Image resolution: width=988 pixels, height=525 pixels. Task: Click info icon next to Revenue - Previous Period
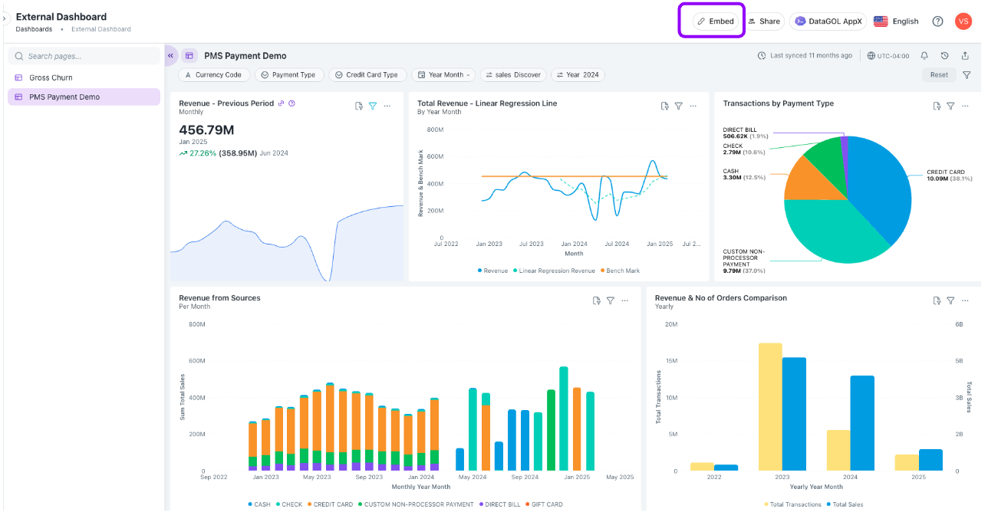[x=291, y=103]
